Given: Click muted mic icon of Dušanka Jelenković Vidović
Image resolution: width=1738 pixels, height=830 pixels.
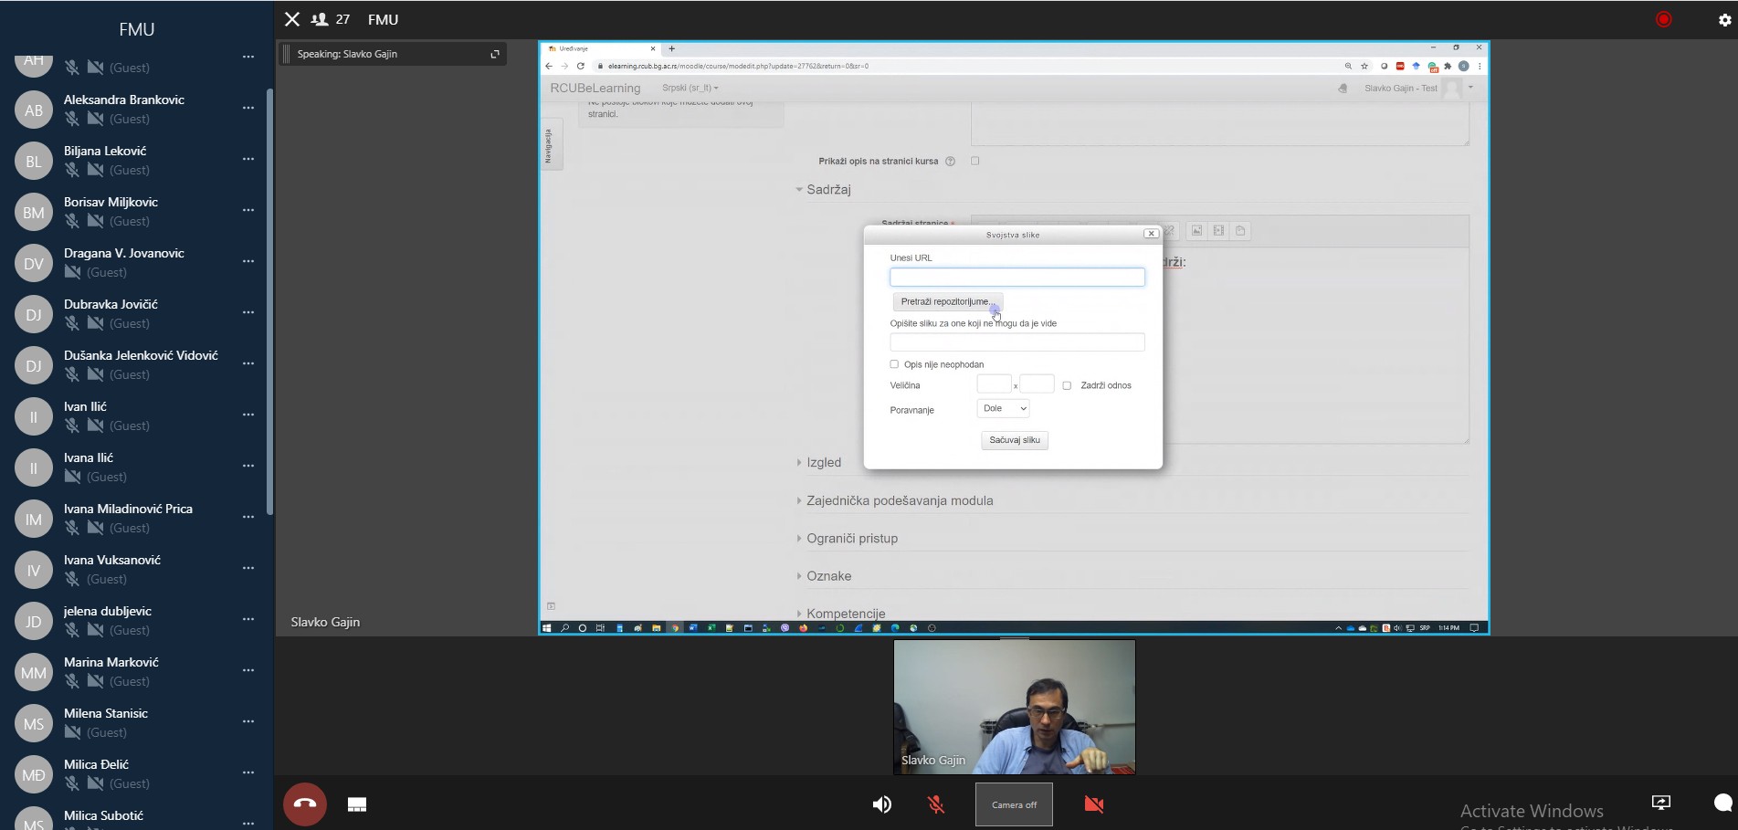Looking at the screenshot, I should coord(72,374).
